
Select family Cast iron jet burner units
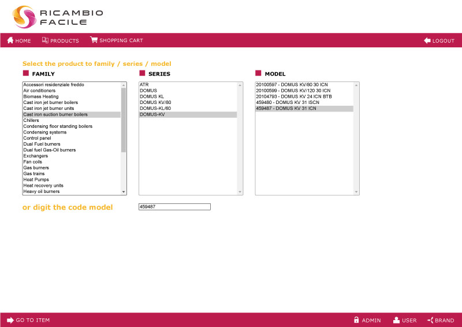72,108
